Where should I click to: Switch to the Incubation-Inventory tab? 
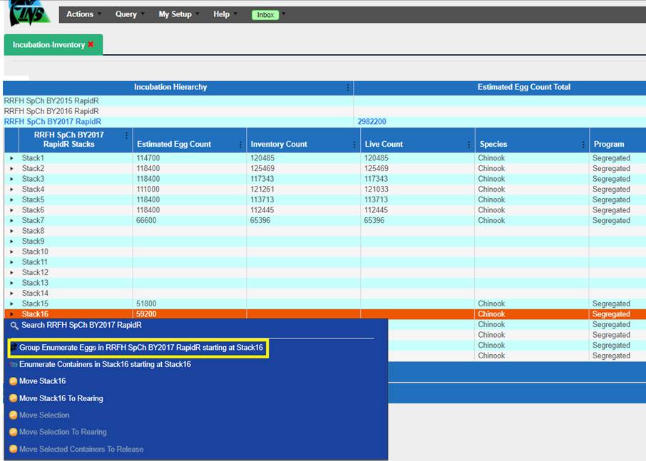click(48, 45)
